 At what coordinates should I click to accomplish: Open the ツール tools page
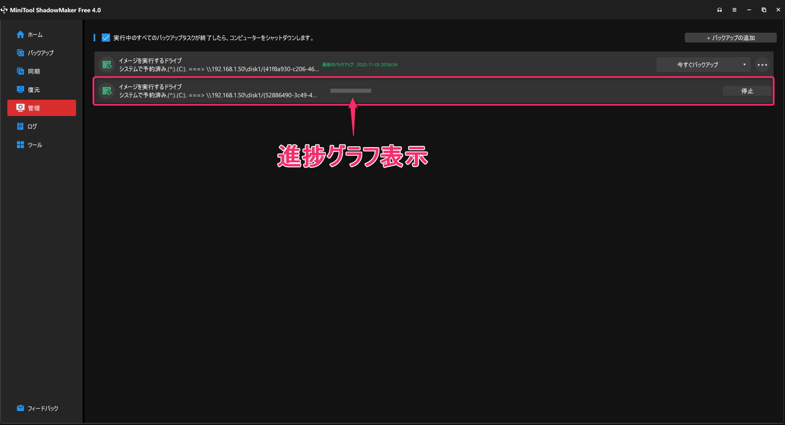tap(35, 145)
